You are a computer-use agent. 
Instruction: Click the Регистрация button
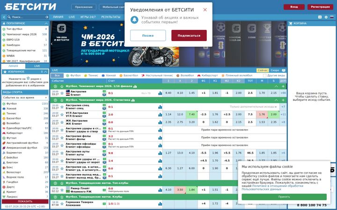tap(320, 7)
